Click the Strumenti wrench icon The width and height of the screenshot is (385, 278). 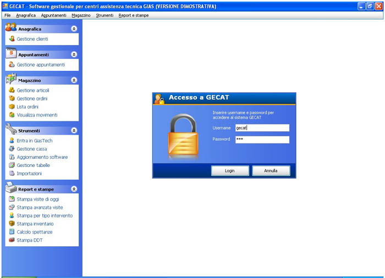[x=11, y=129]
